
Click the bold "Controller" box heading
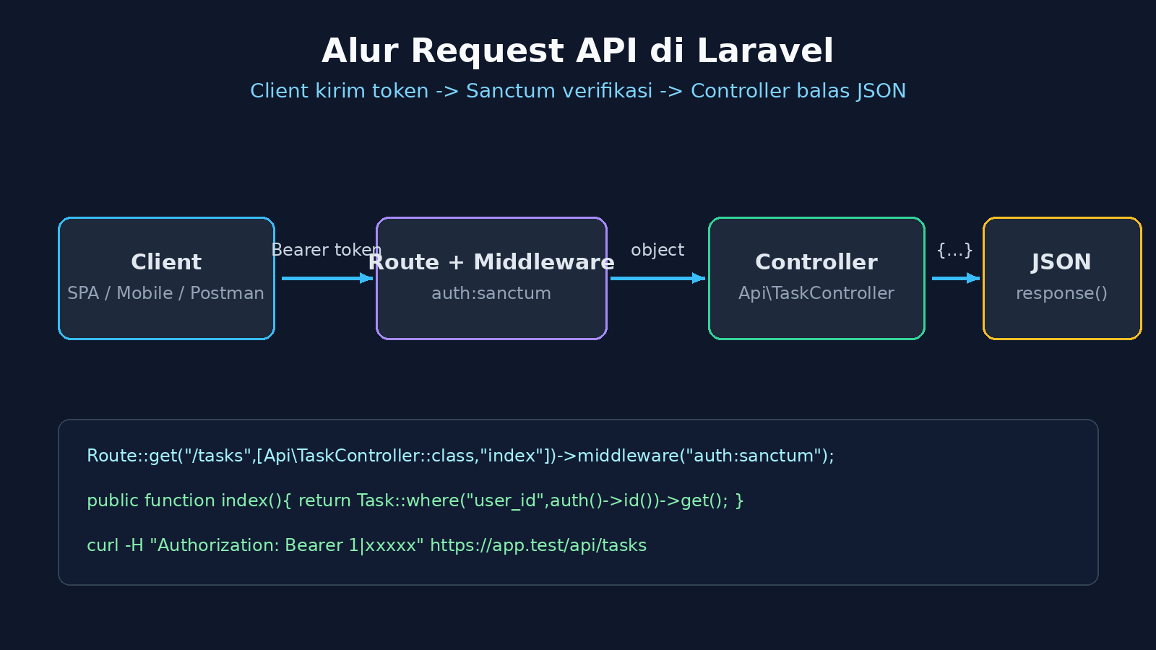816,262
